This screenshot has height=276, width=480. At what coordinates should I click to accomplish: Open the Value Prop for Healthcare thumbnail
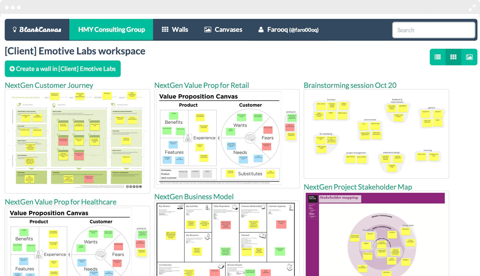77,241
